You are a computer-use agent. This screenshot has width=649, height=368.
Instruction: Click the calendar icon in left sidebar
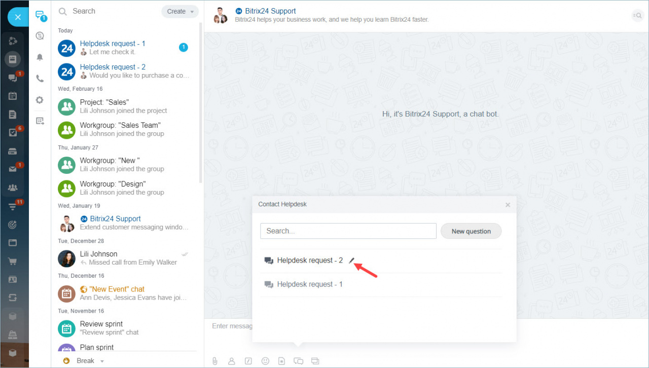pyautogui.click(x=13, y=96)
